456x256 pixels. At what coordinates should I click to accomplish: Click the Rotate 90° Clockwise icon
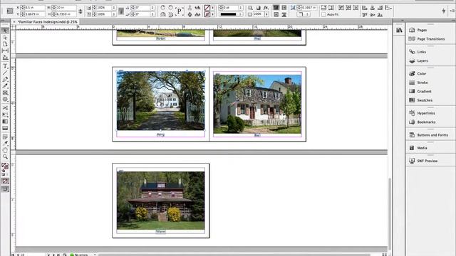tap(163, 8)
